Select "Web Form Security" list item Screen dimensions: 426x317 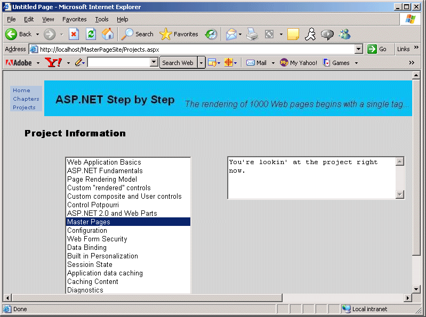(128, 239)
